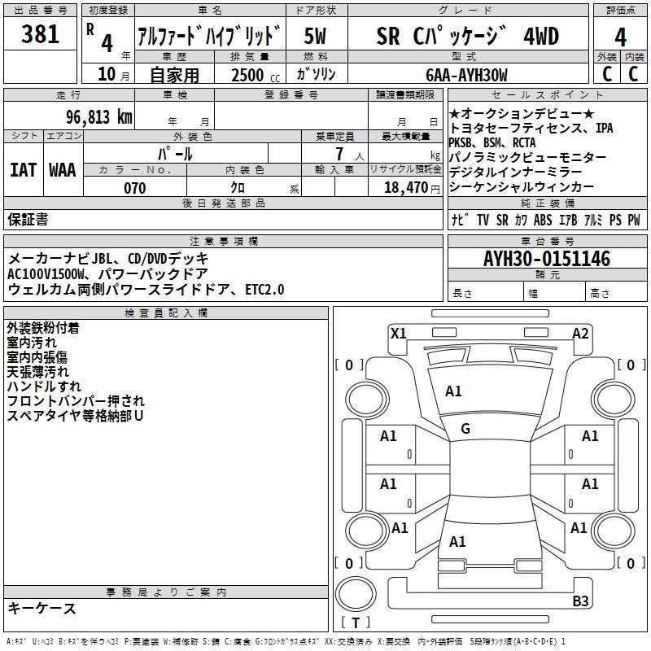Select the overall evaluation score 4
The height and width of the screenshot is (651, 651).
(620, 37)
